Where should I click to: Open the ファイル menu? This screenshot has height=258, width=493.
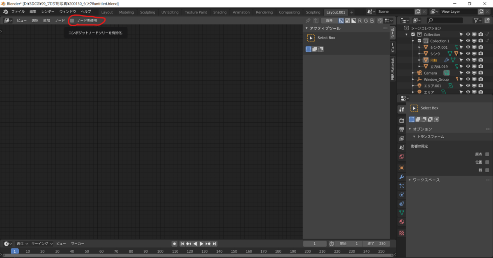pos(18,12)
